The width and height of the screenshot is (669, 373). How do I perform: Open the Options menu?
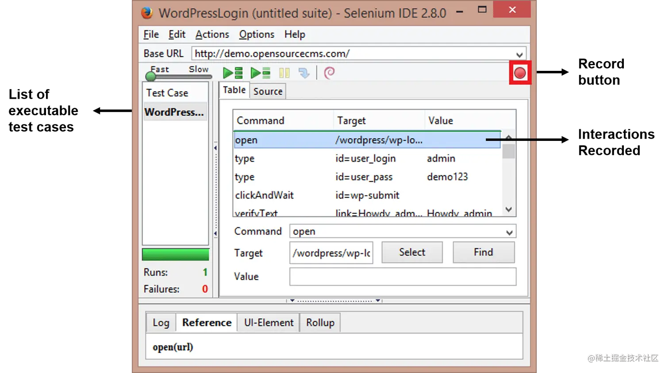257,34
